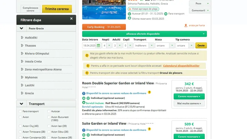Click the question icon on the 509 € offer
Screen dimensions: 247x139
coord(84,130)
